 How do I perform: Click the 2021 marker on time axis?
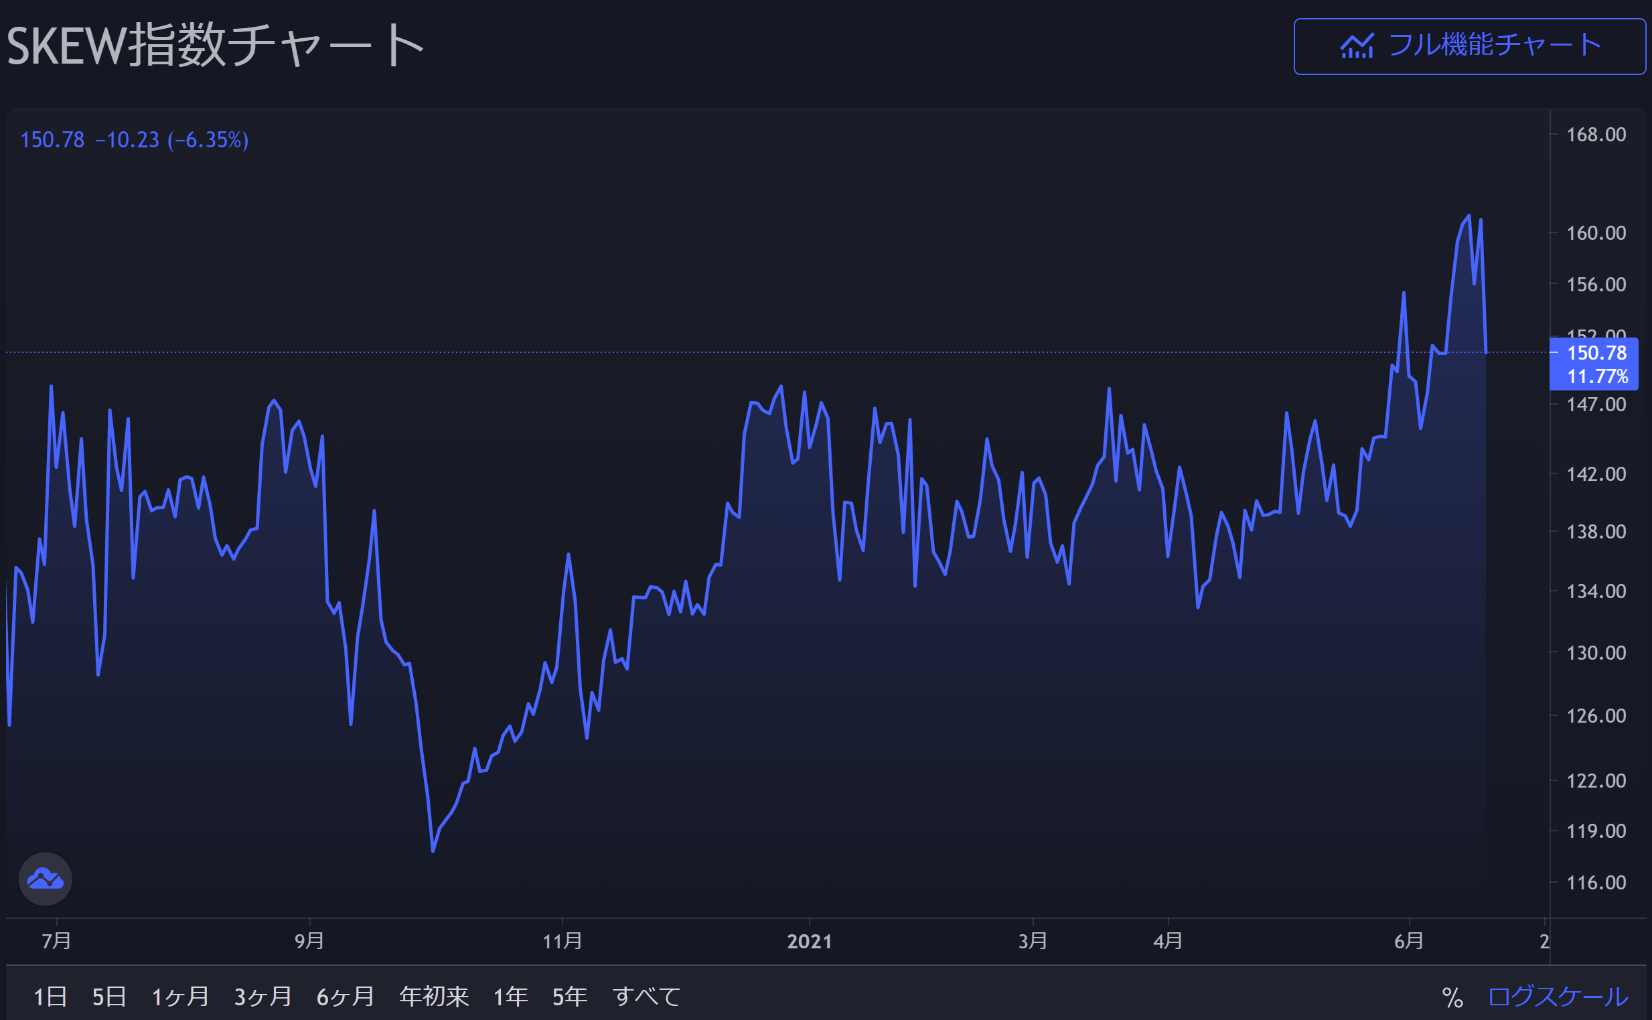[809, 941]
